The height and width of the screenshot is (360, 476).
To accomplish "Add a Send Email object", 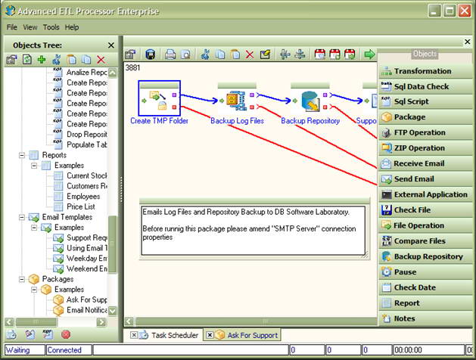I will click(x=425, y=179).
